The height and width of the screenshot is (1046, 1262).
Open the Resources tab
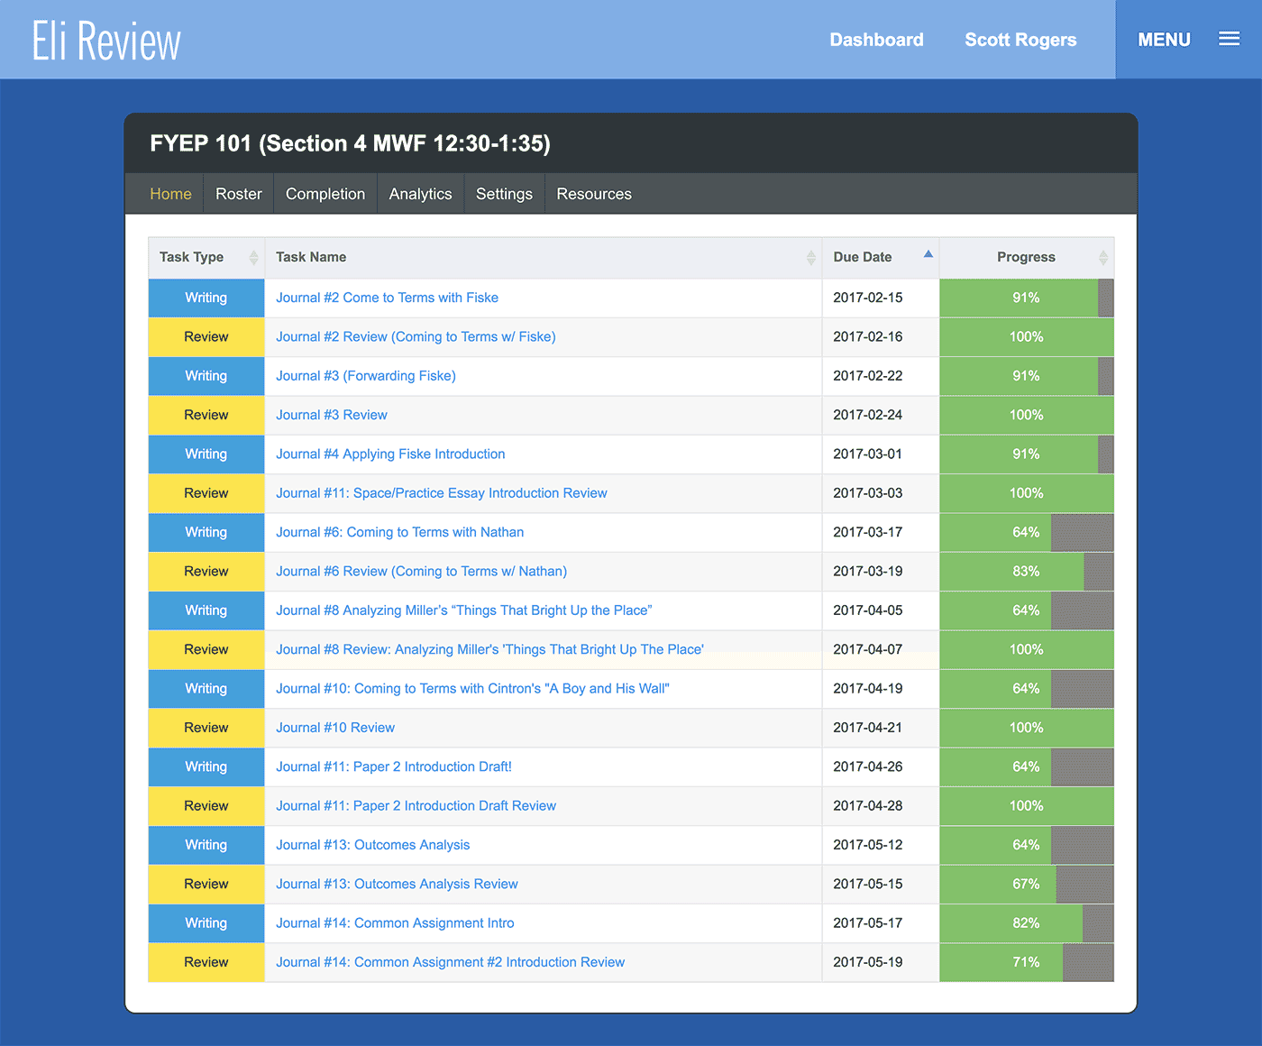594,194
